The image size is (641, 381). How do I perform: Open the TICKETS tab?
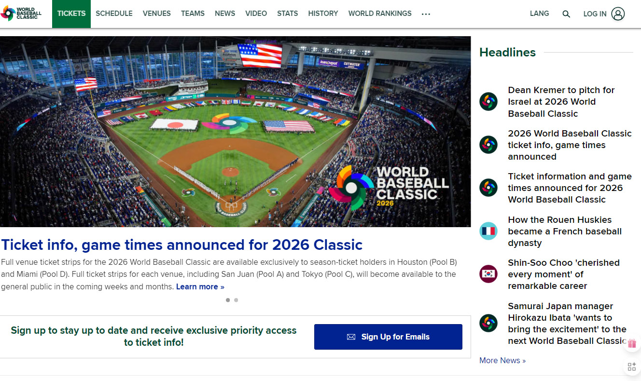[x=71, y=14]
